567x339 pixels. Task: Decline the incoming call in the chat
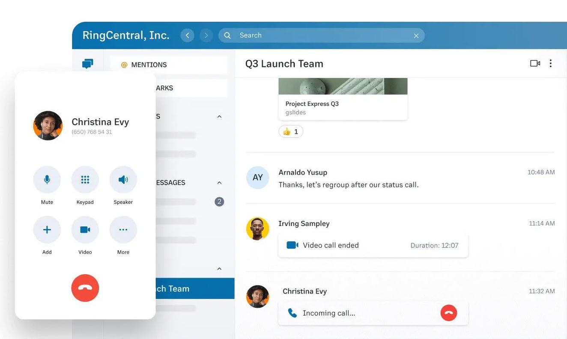tap(449, 313)
